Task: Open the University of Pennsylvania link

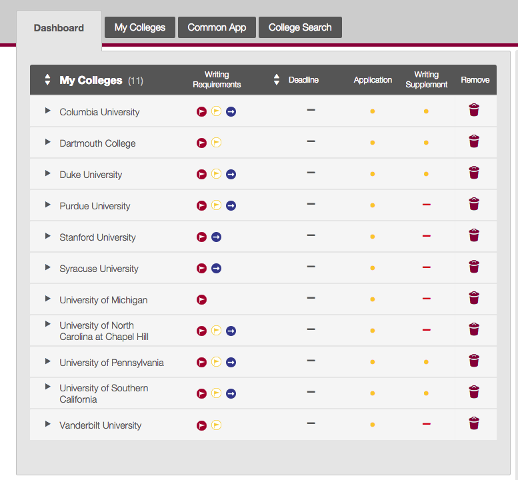Action: [x=111, y=363]
